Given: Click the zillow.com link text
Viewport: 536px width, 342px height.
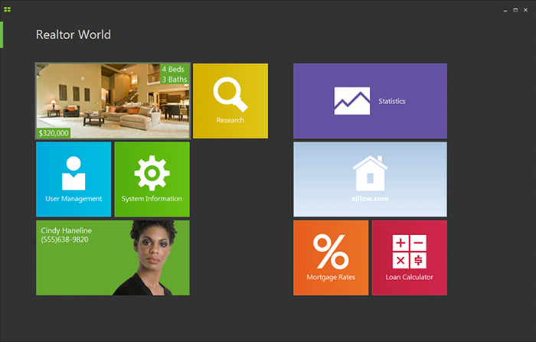Looking at the screenshot, I should [370, 198].
